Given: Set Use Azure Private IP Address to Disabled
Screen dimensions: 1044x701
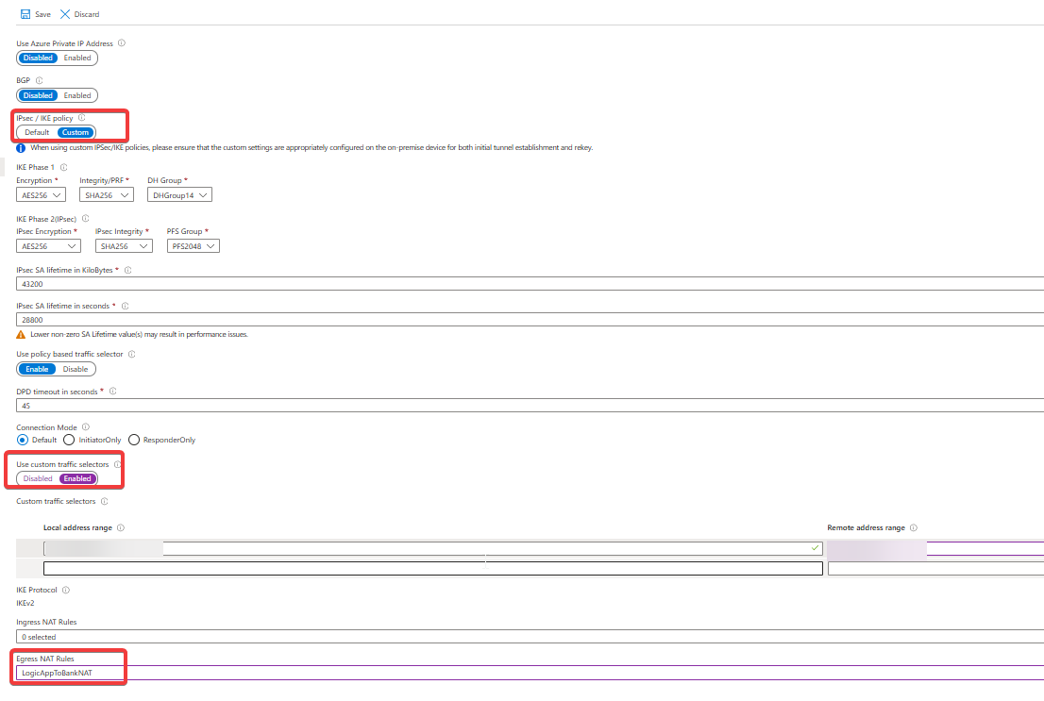Looking at the screenshot, I should tap(38, 58).
